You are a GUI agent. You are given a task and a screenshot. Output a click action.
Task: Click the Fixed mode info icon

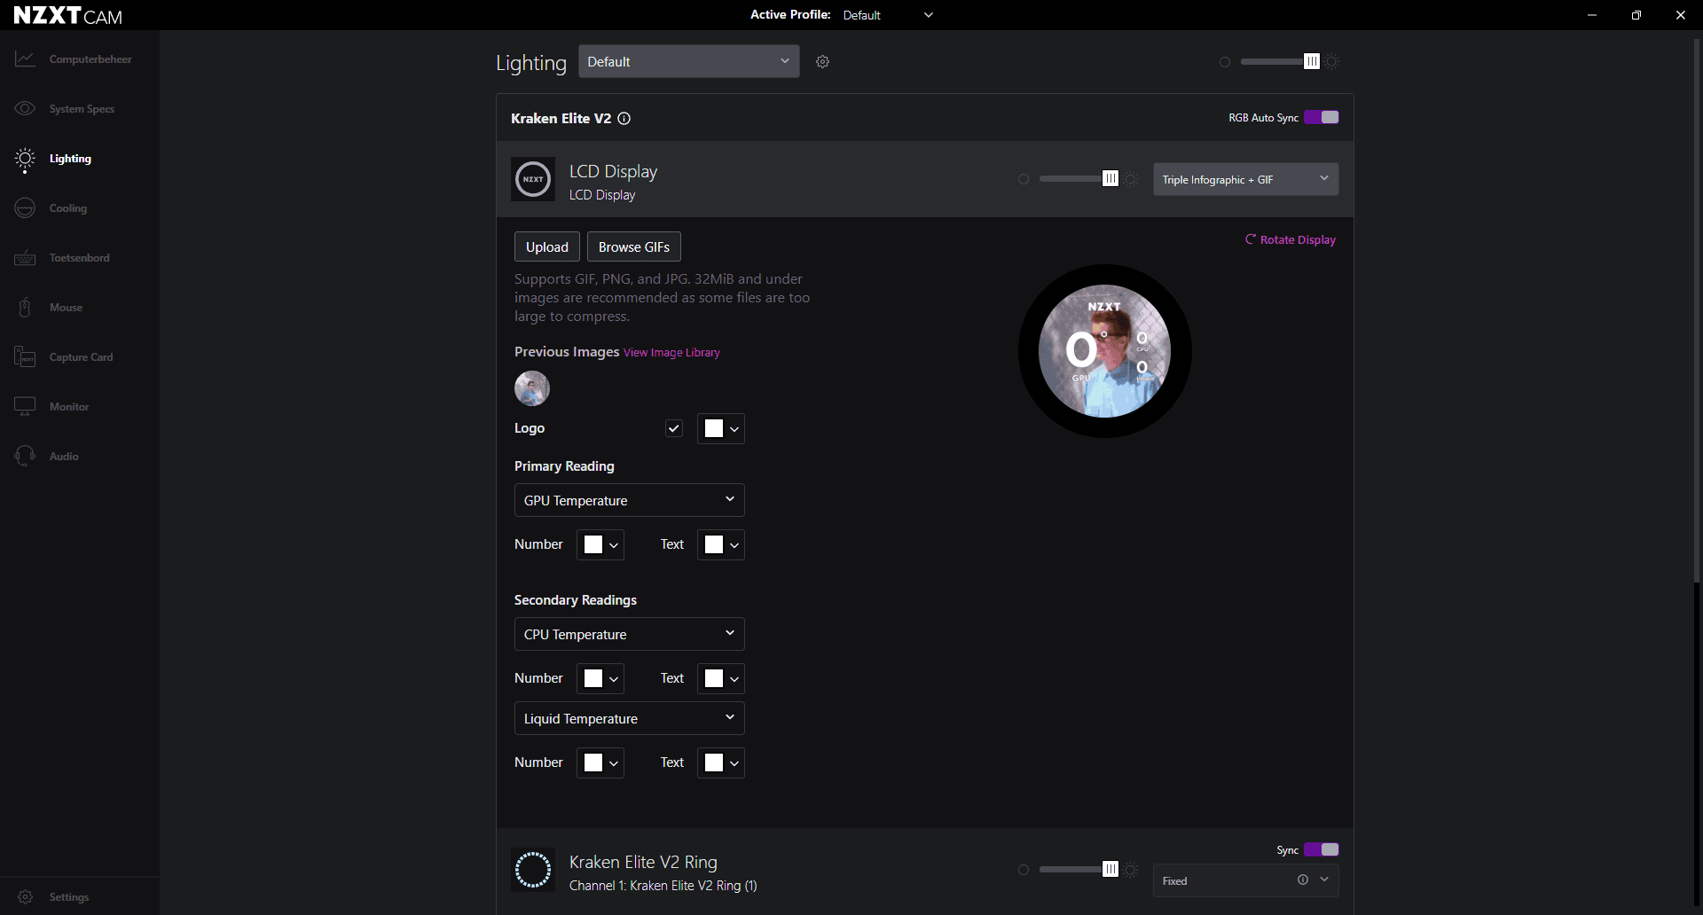(x=1303, y=880)
